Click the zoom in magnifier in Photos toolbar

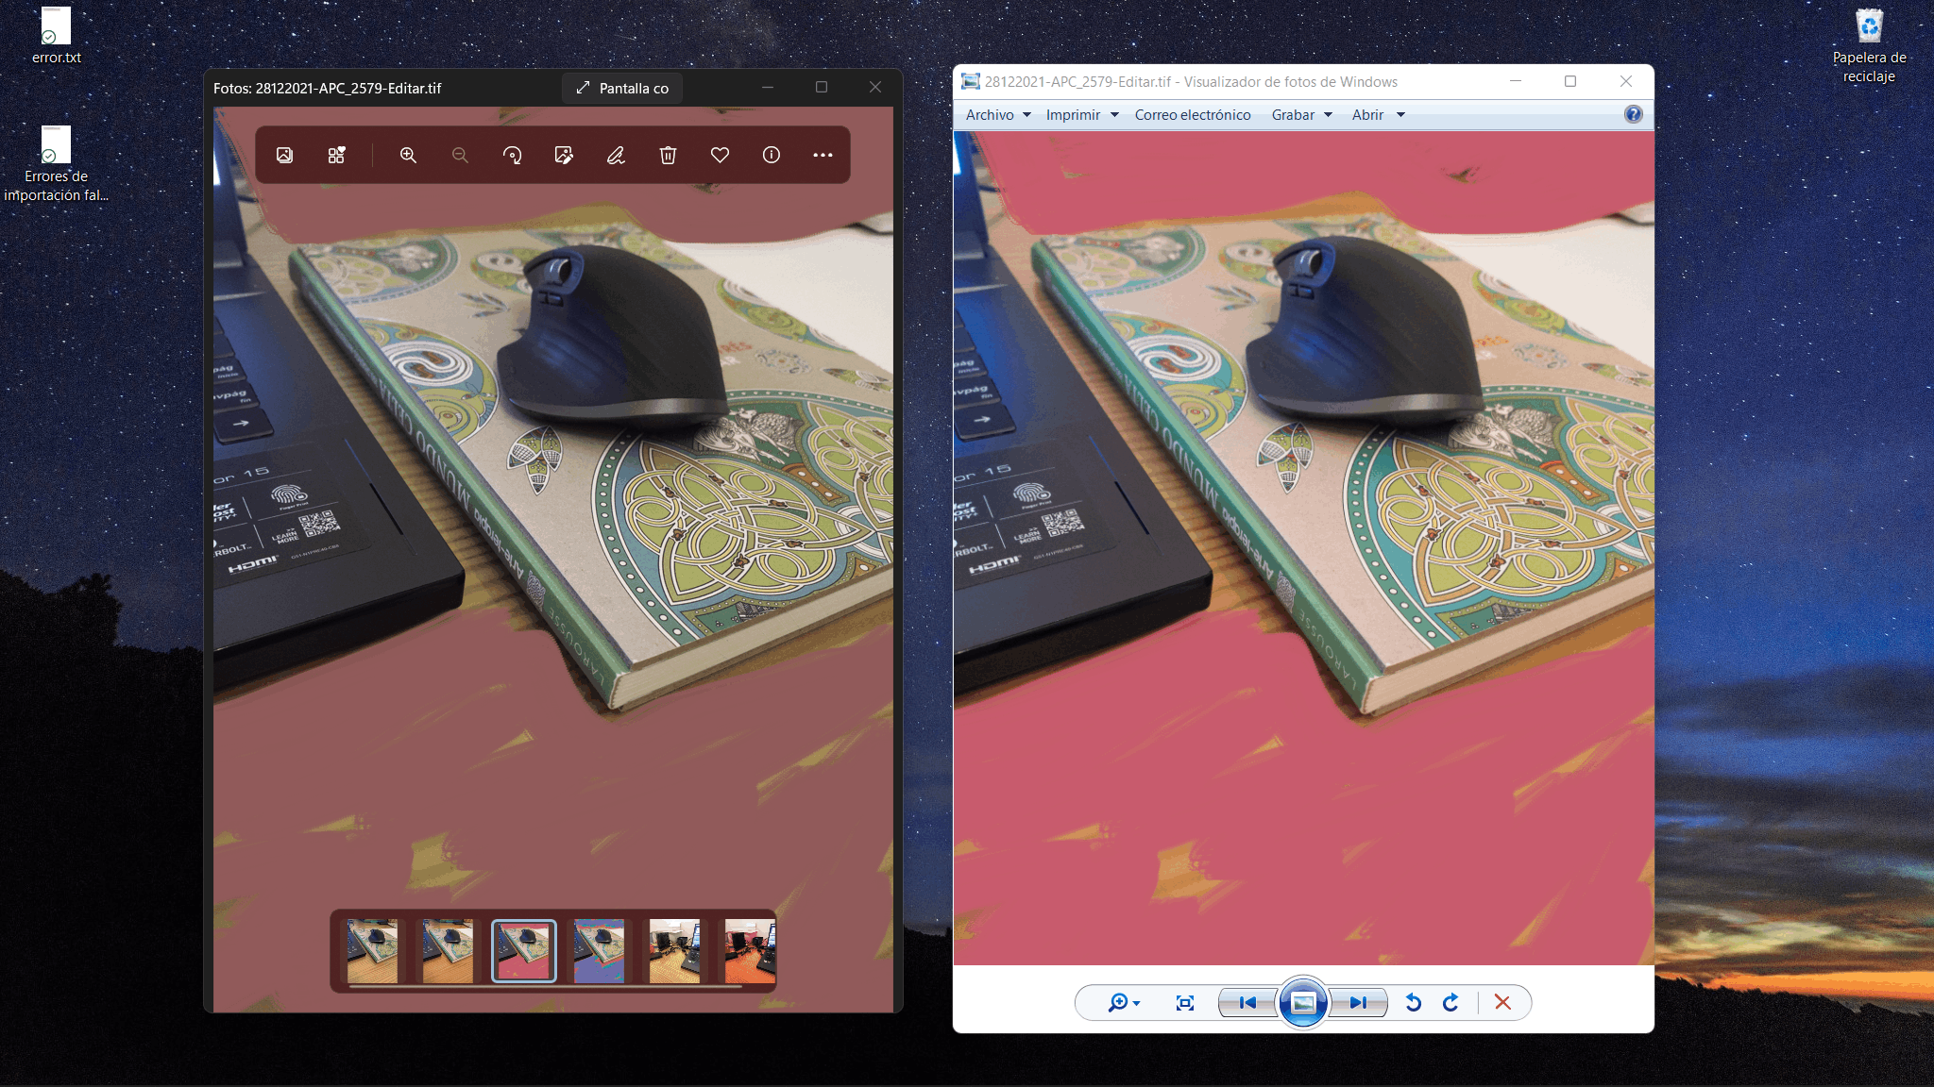[408, 155]
